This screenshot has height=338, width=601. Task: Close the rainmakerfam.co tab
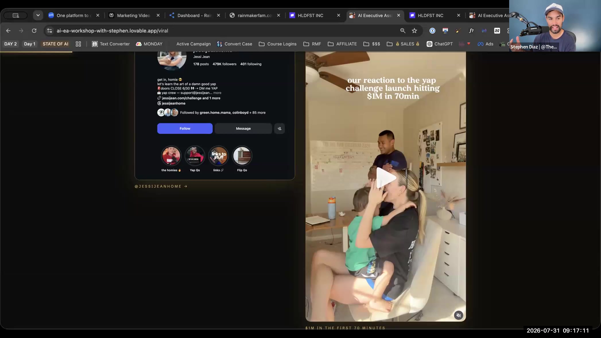coord(279,15)
